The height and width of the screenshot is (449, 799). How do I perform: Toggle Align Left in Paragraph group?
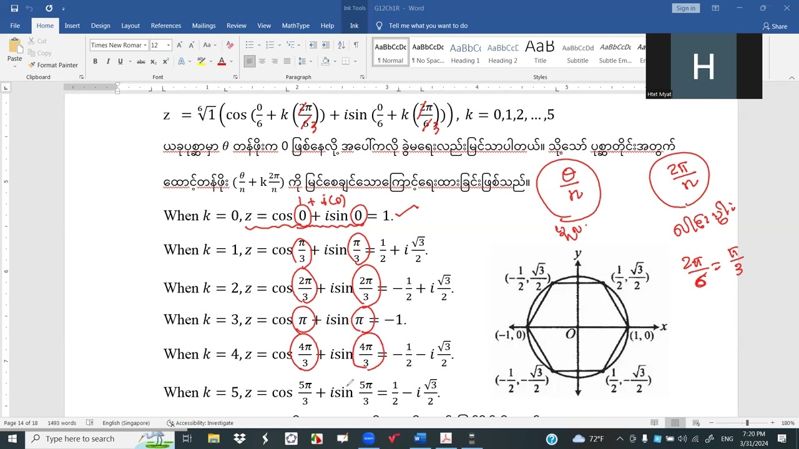point(250,61)
